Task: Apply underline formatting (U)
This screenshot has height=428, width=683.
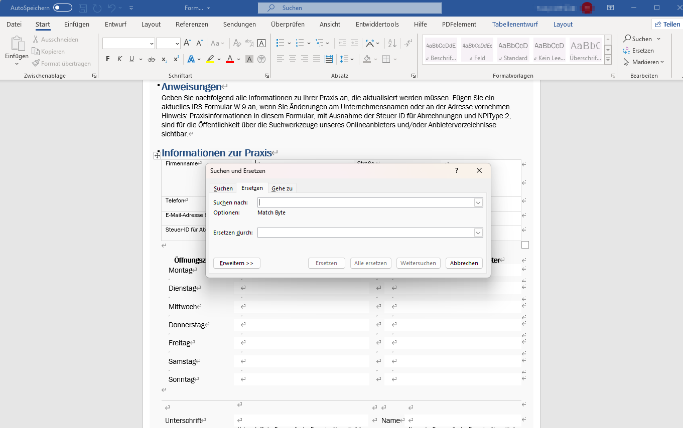Action: tap(132, 59)
